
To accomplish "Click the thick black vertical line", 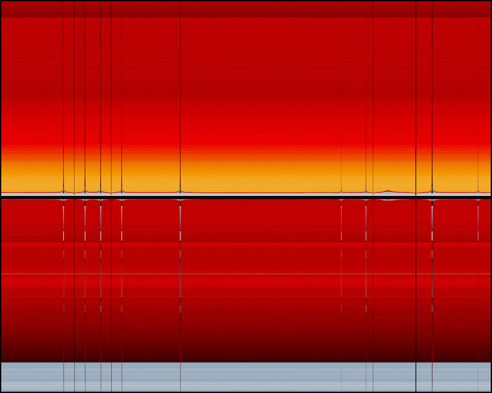I will (x=416, y=98).
